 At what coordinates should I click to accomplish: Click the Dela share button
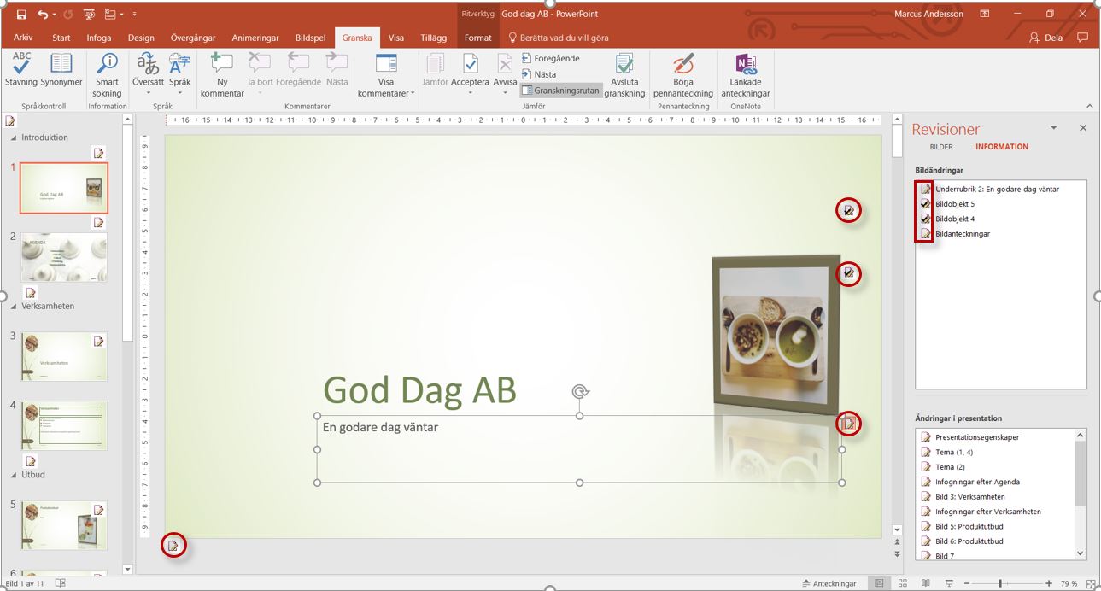[x=1046, y=38]
